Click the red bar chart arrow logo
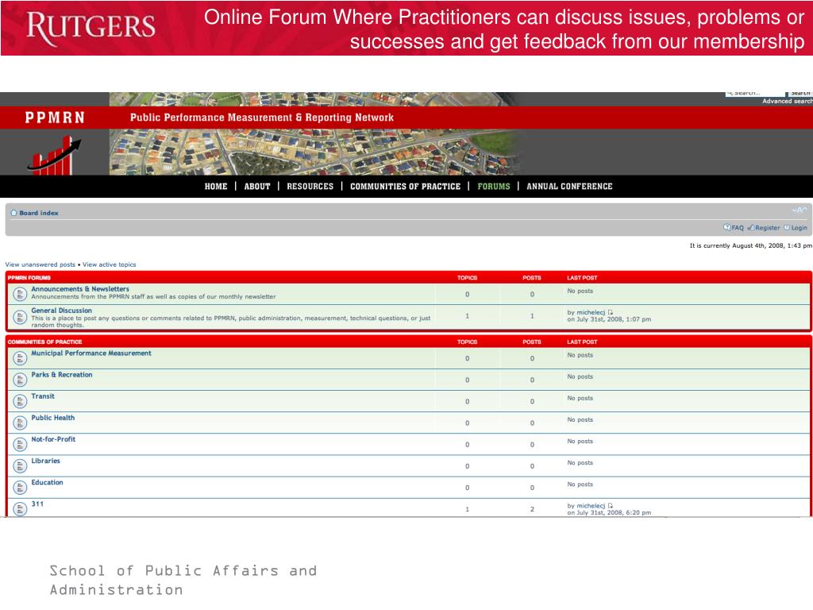 click(x=54, y=155)
